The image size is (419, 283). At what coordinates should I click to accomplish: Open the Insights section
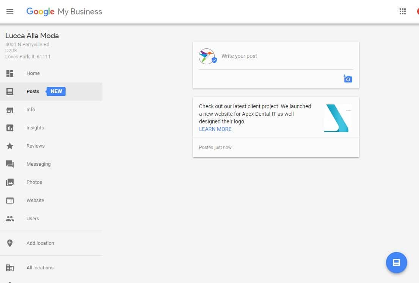click(35, 128)
